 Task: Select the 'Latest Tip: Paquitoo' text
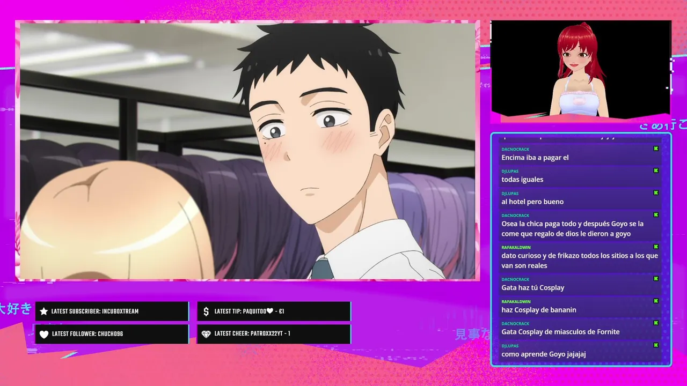point(249,311)
